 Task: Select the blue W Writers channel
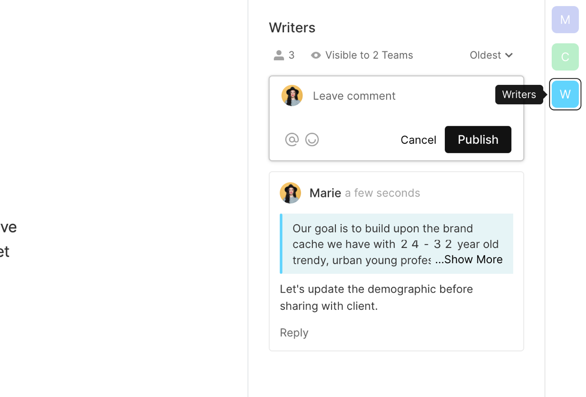tap(565, 94)
